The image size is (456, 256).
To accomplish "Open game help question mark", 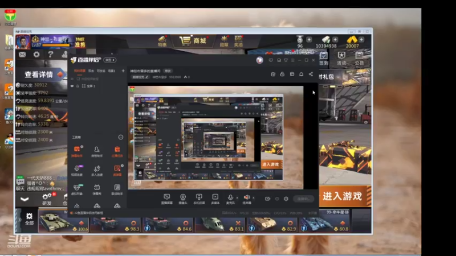I will tap(51, 54).
